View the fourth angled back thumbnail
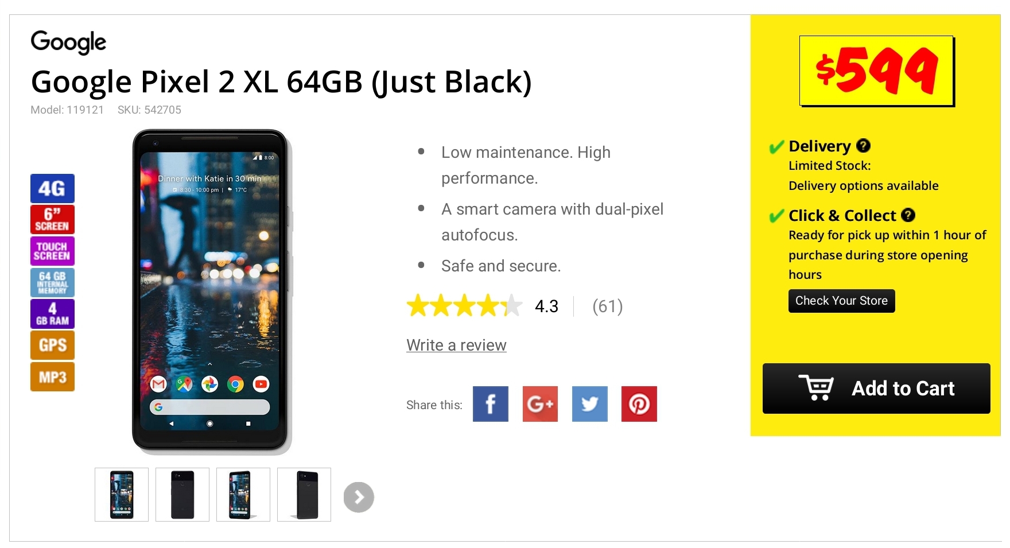Screen dimensions: 1010x548 (x=304, y=495)
